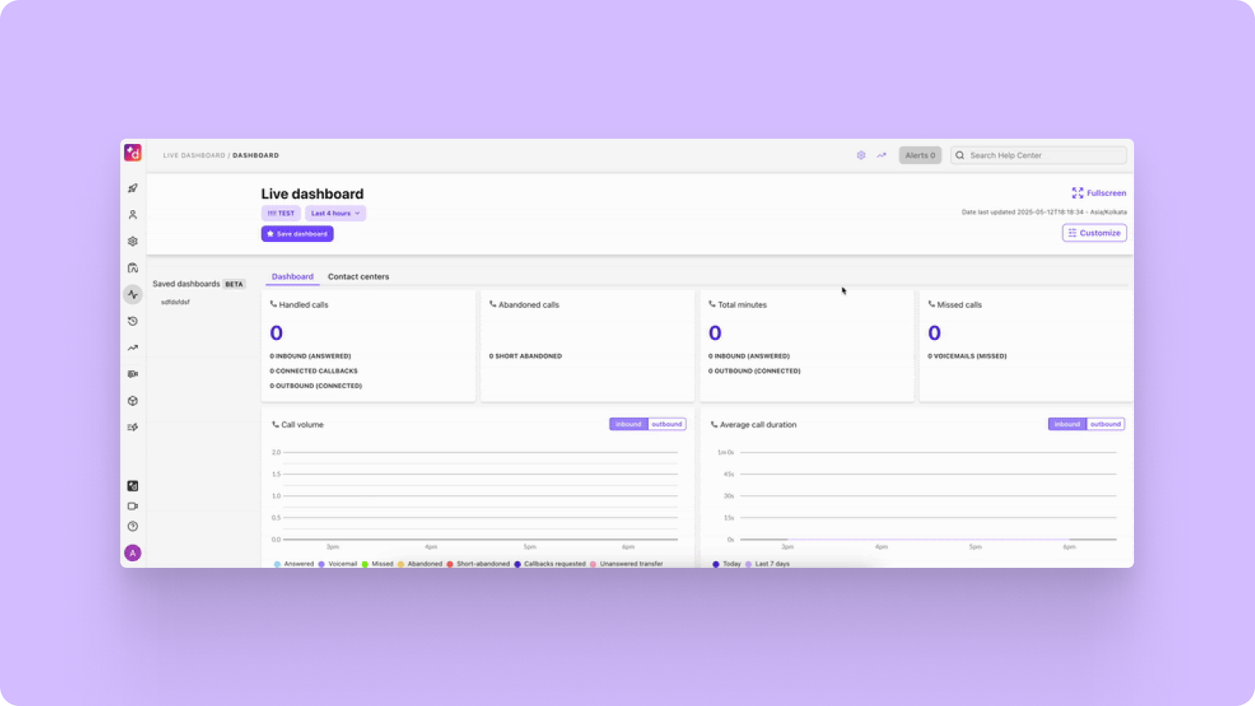
Task: Click the help question-mark icon near the bottom sidebar
Action: (132, 526)
